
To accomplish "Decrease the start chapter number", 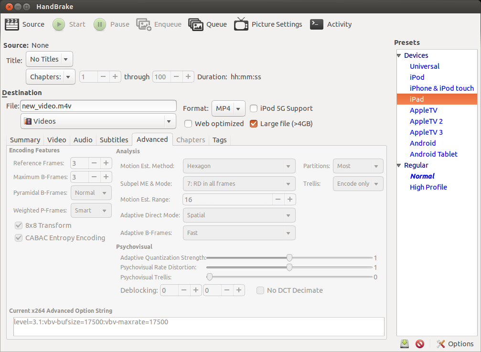I will (103, 76).
